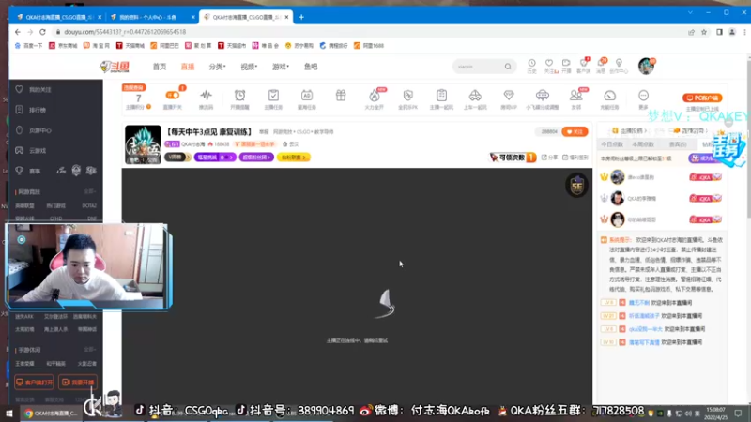Click the streamer avatar thumbnail
751x422 pixels.
click(143, 144)
